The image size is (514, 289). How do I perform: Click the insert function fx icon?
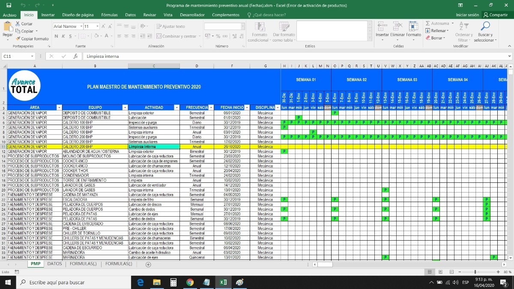point(75,56)
